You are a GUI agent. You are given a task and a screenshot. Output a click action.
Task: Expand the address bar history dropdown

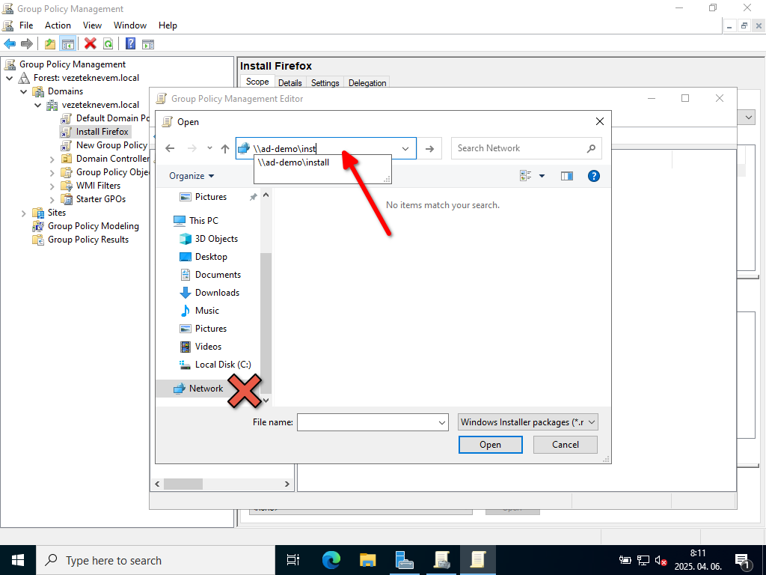coord(405,148)
